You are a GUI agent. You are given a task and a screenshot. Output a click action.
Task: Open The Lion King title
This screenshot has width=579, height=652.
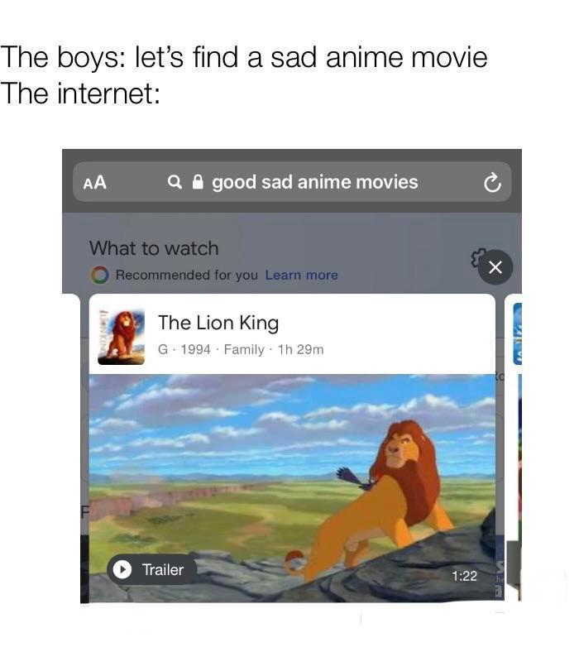pyautogui.click(x=218, y=323)
